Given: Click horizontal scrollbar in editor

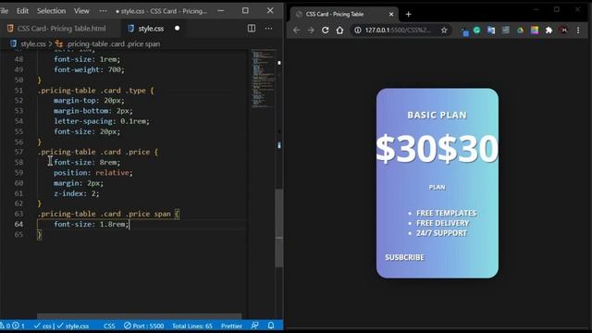Looking at the screenshot, I should [x=139, y=315].
